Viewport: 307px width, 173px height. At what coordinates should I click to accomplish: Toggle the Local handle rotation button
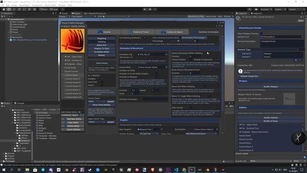click(x=54, y=9)
